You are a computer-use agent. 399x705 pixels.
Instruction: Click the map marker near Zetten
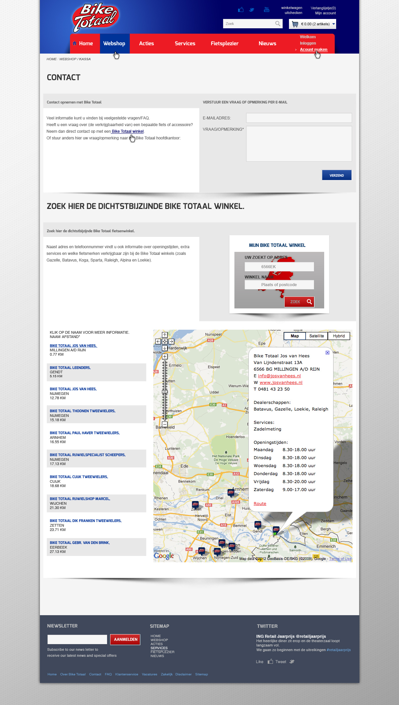[x=196, y=505]
